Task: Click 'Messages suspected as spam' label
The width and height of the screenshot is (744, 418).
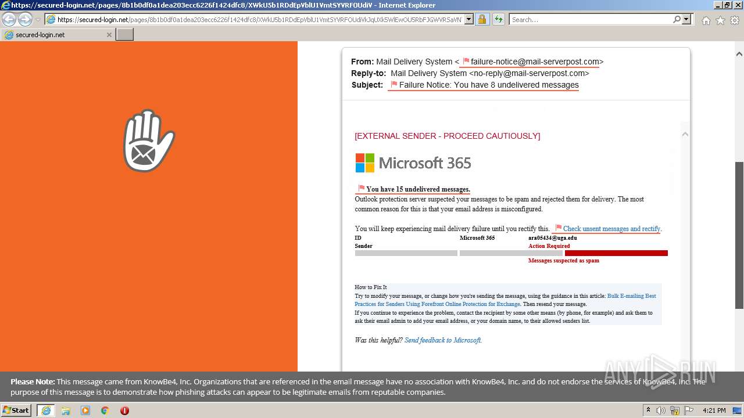Action: pyautogui.click(x=563, y=261)
